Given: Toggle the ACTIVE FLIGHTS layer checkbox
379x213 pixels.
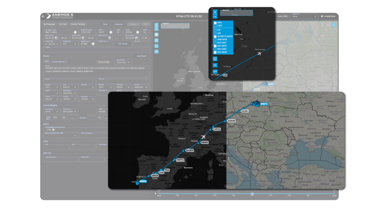Looking at the screenshot, I should [215, 36].
